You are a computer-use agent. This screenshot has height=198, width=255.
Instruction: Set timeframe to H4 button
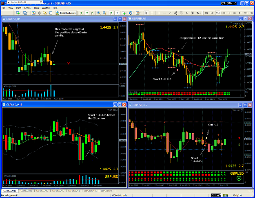pyautogui.click(x=234, y=13)
